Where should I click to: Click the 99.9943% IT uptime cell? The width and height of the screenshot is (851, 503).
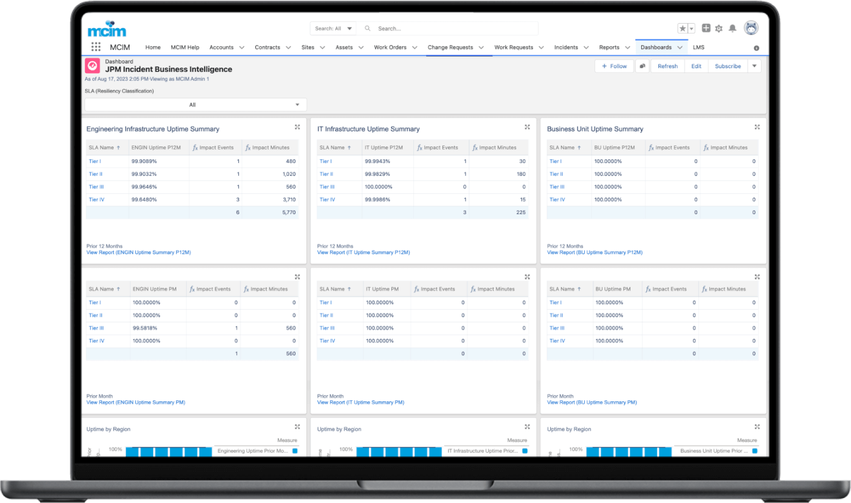coord(388,161)
